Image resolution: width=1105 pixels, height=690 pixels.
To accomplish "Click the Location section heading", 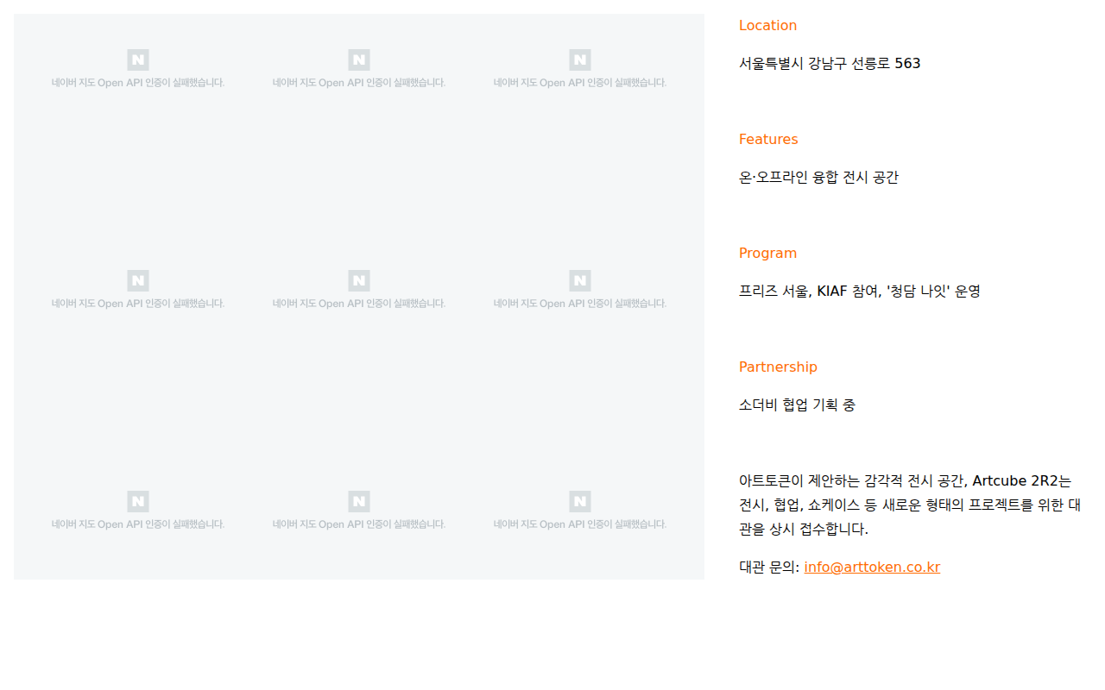I will pyautogui.click(x=767, y=25).
